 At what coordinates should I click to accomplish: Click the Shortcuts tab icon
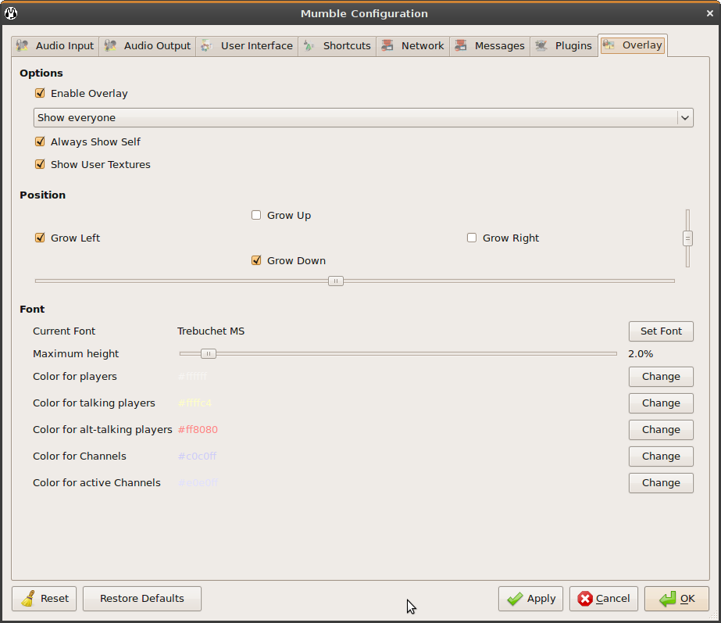309,46
